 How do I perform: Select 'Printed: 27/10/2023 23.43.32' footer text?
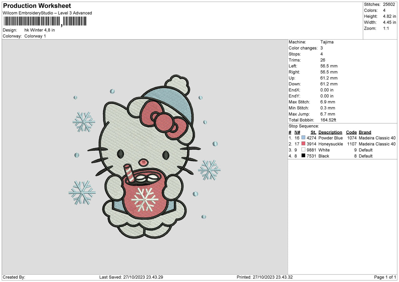coord(265,277)
